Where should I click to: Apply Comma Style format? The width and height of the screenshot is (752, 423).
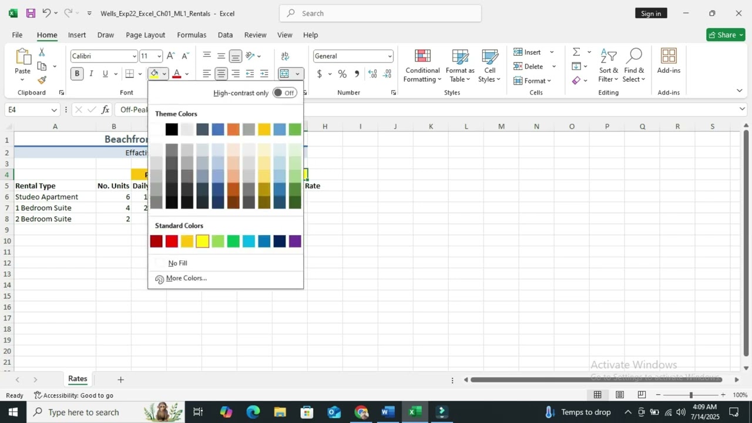click(x=357, y=74)
